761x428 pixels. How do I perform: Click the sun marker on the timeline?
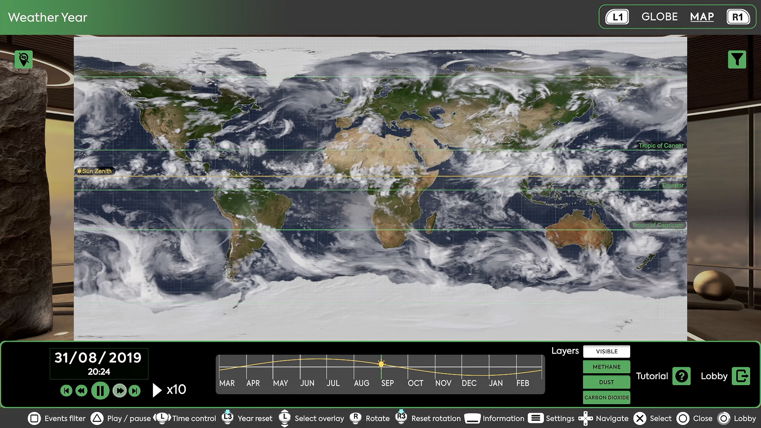click(381, 364)
